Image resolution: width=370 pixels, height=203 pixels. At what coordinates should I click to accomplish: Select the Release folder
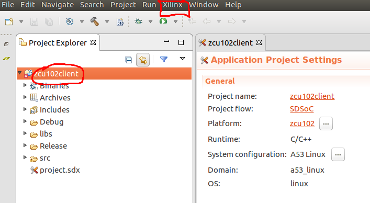coord(49,146)
